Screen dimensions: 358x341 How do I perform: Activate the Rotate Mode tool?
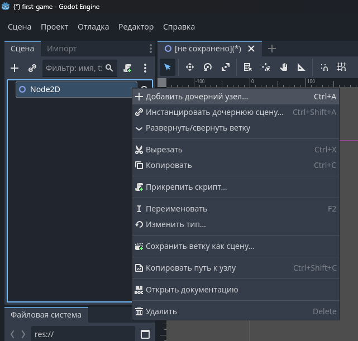208,68
